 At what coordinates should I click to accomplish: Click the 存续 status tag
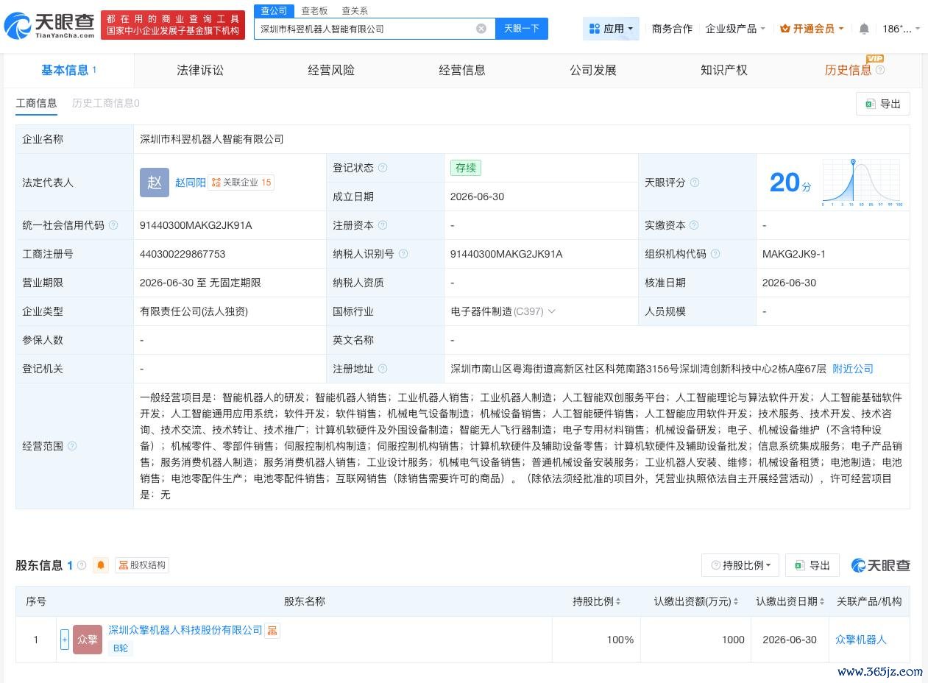pos(466,168)
